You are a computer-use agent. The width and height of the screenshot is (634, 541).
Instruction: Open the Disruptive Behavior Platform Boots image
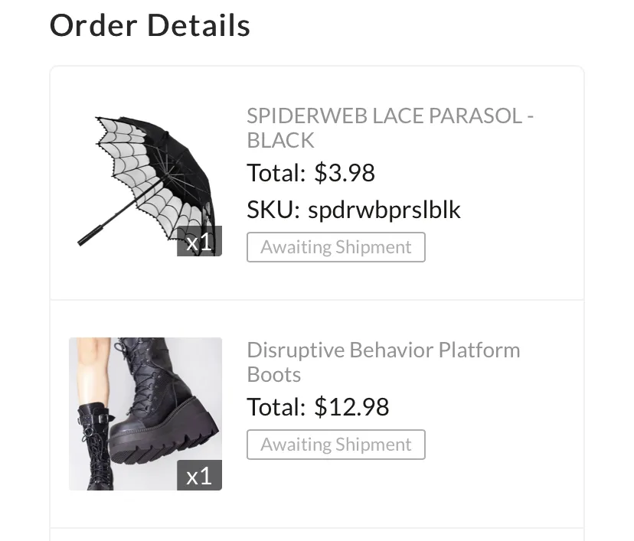(x=145, y=414)
